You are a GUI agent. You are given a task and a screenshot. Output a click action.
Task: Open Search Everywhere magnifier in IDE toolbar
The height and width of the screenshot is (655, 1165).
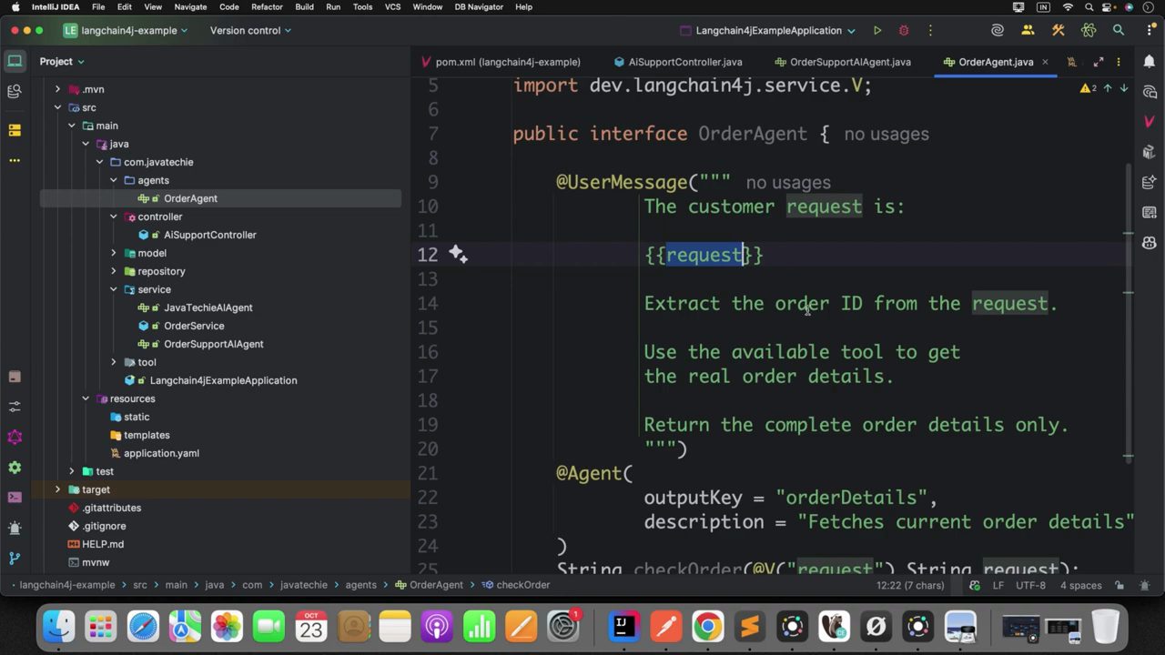(x=1119, y=30)
